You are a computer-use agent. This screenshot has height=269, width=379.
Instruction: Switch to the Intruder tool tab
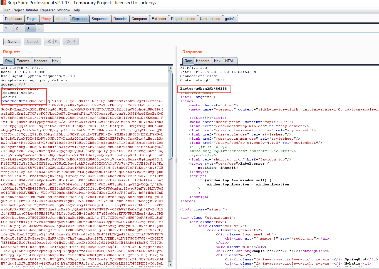(61, 19)
